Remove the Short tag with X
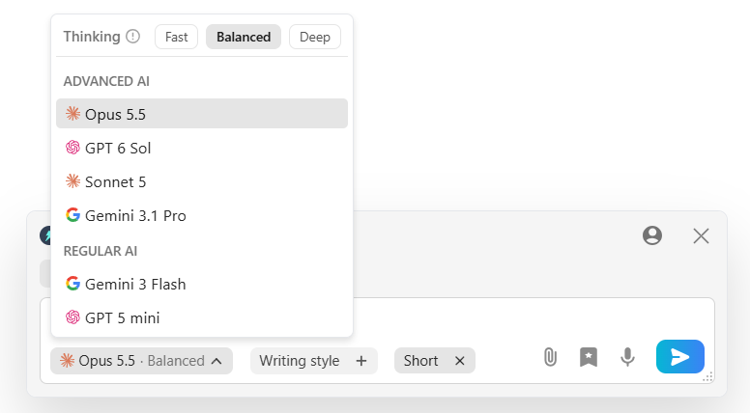 [459, 361]
